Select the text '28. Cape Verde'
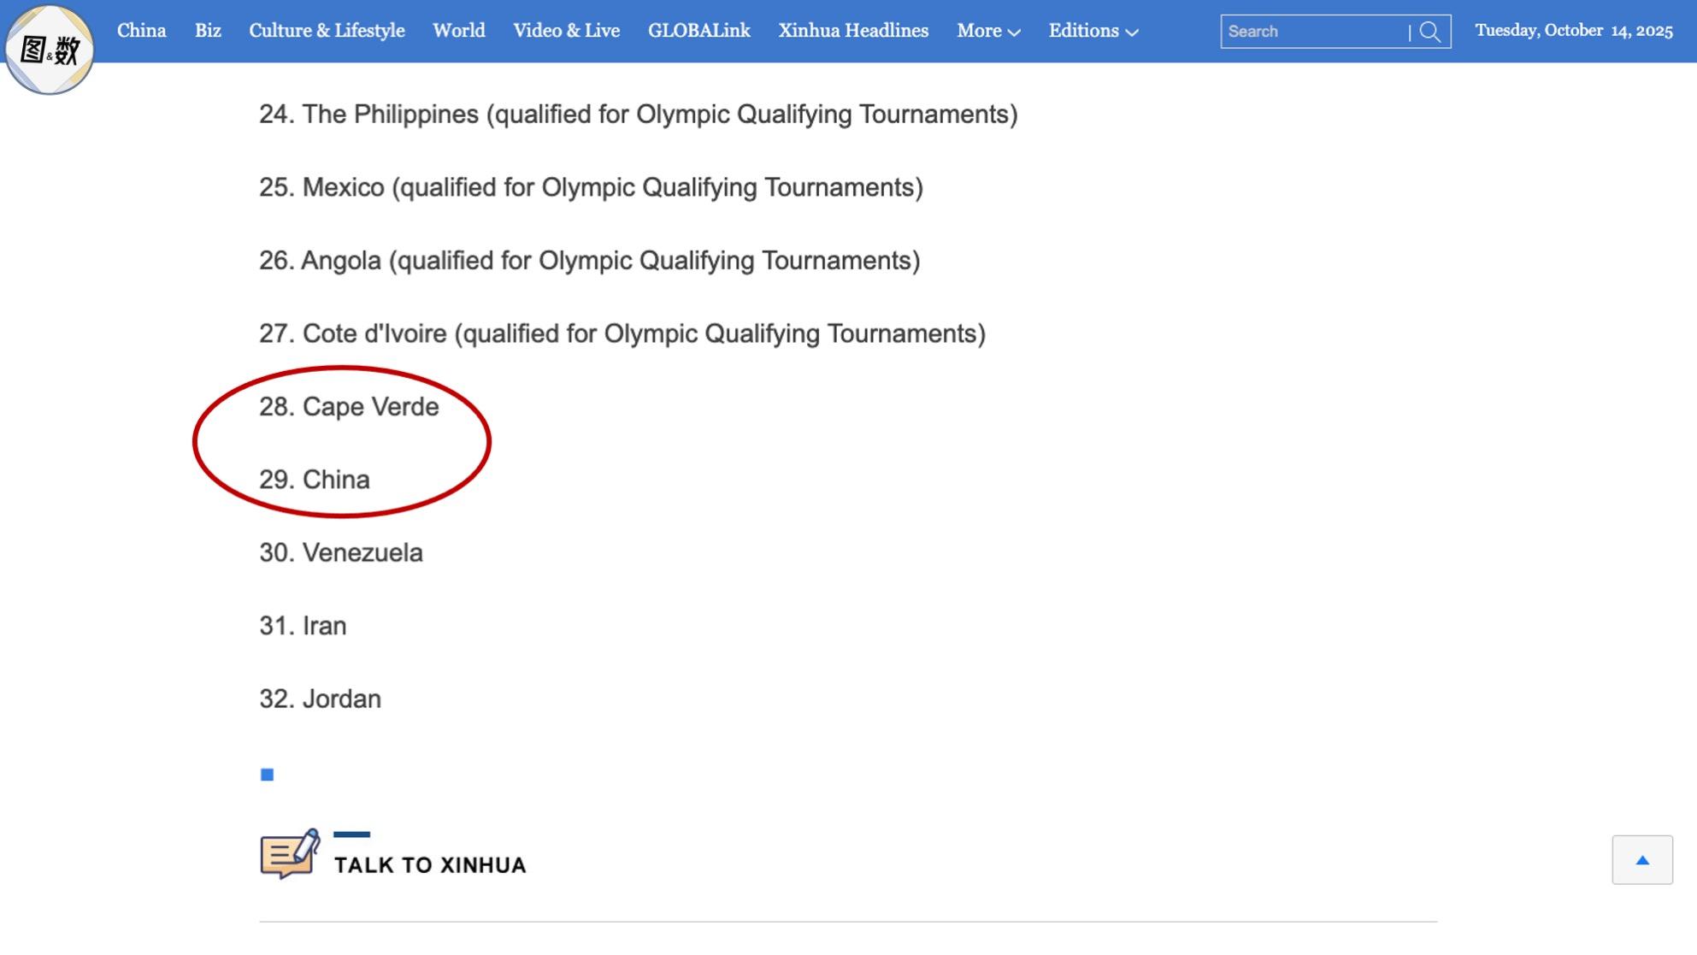1697x955 pixels. (x=349, y=407)
